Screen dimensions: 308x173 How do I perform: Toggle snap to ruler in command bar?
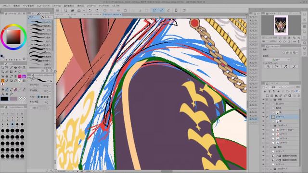(x=154, y=10)
